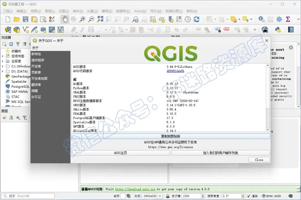301x200 pixels.
Task: Open the QGIS code revision d25052deb8b link
Action: click(x=176, y=71)
